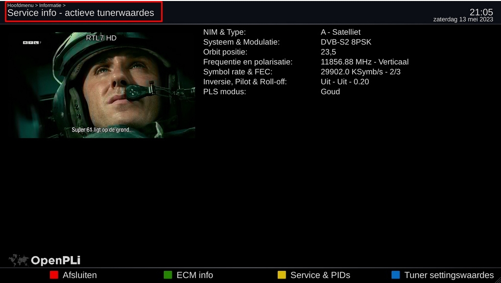
Task: Open ECM info label
Action: 194,275
